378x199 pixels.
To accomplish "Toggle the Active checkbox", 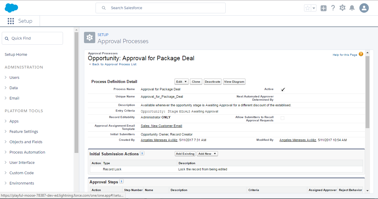I will pos(283,89).
